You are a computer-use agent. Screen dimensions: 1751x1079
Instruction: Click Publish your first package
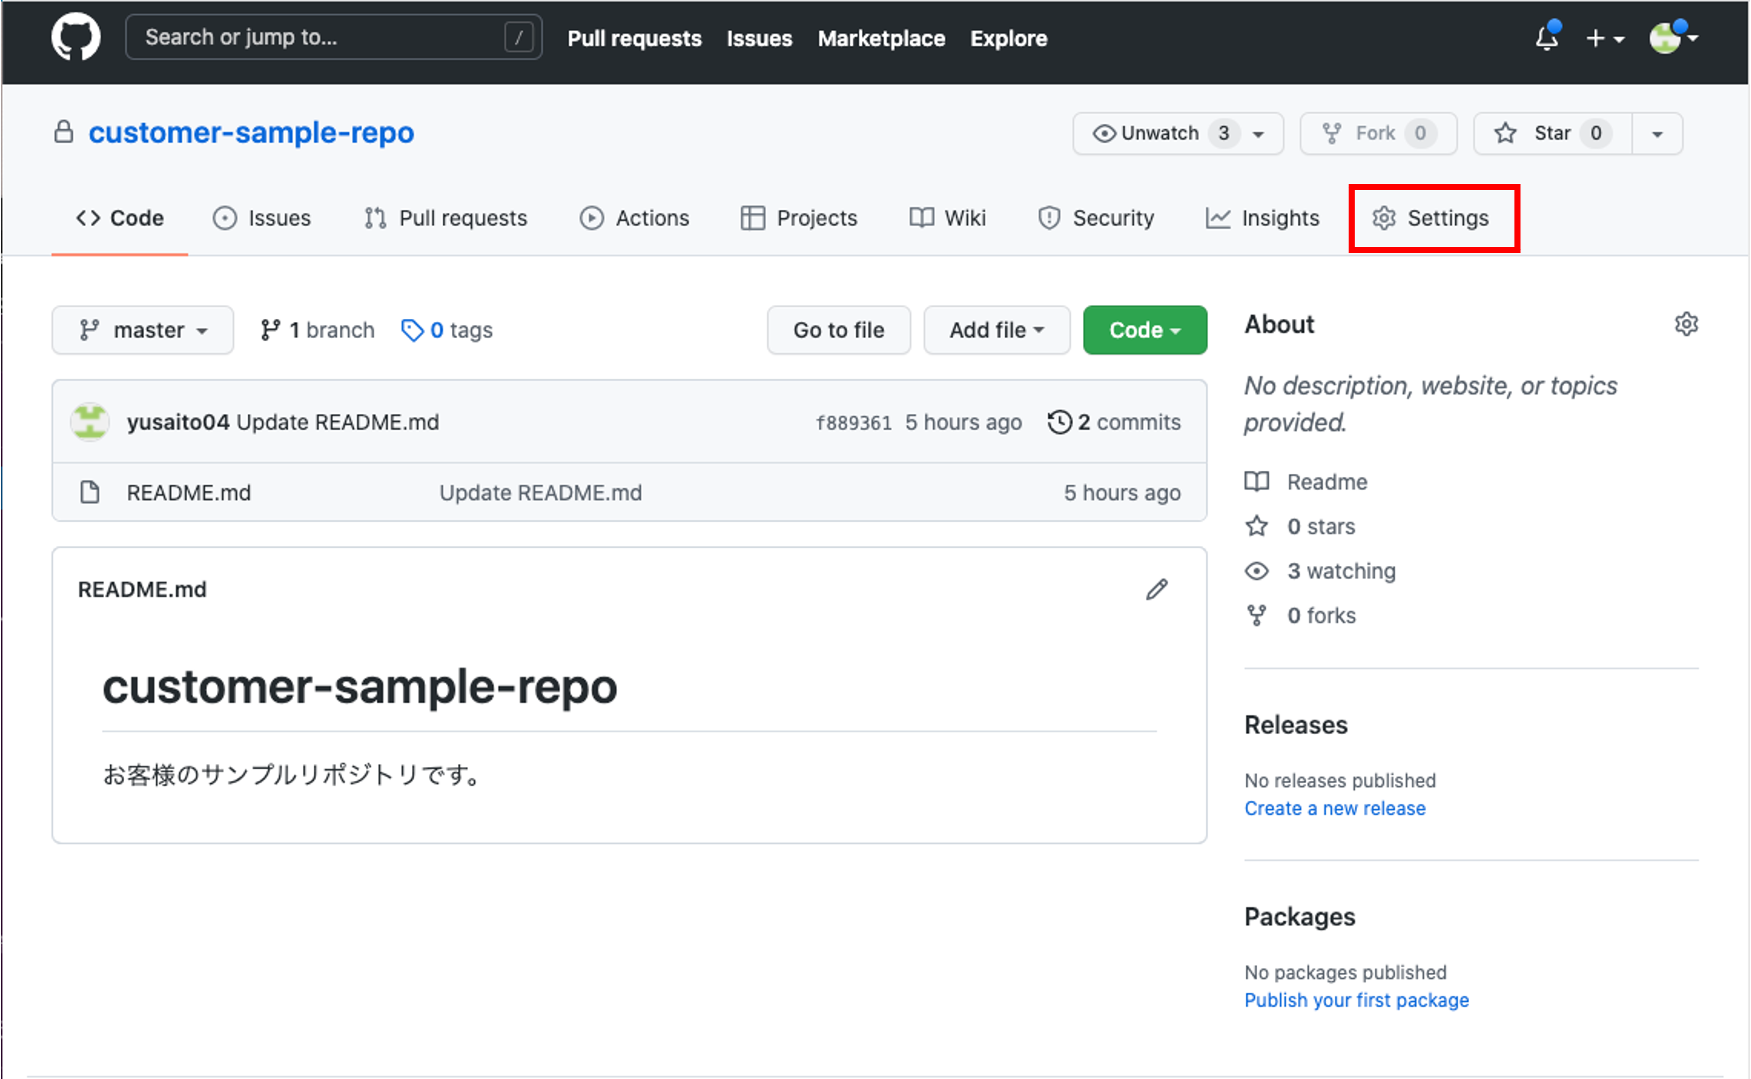point(1356,1001)
